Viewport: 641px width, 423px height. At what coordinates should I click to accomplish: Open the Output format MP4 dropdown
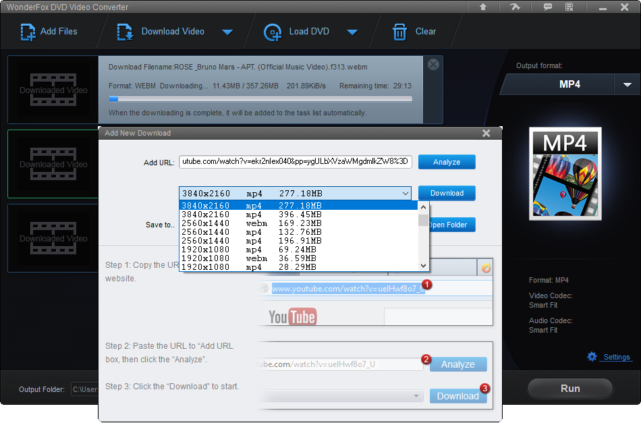click(x=628, y=84)
